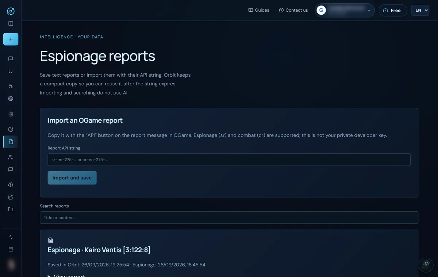Open the calculator icon in sidebar
This screenshot has height=277, width=438.
pos(11,114)
